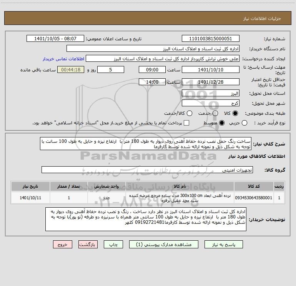The image size is (296, 286).
Task: Click the delivery province field البرز
Action: pos(211,93)
